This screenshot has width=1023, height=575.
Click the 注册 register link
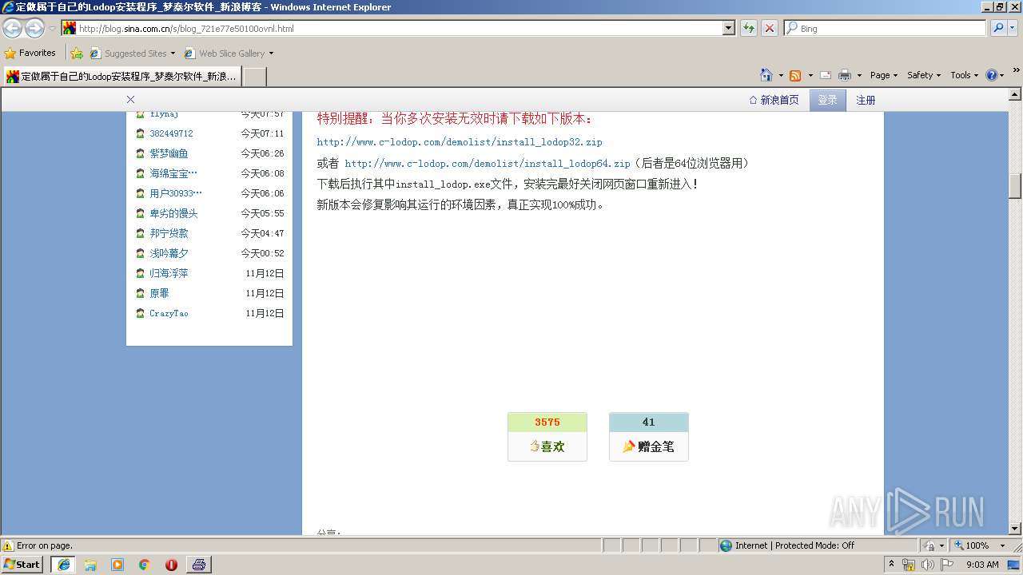coord(866,100)
